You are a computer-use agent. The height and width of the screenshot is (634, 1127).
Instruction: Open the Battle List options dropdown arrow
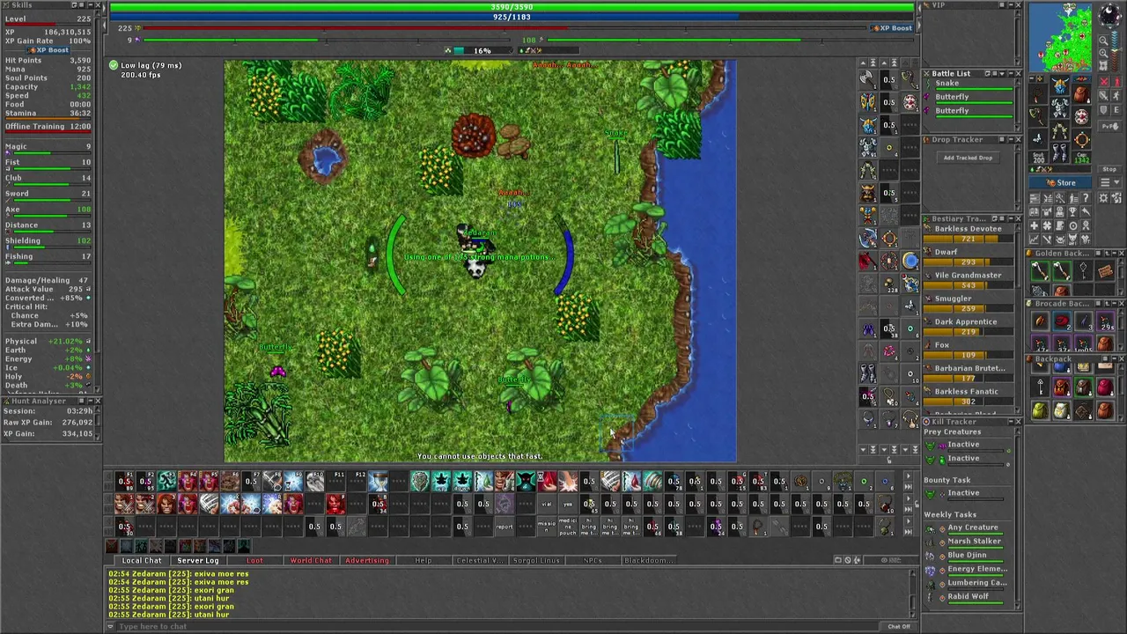pos(1002,74)
